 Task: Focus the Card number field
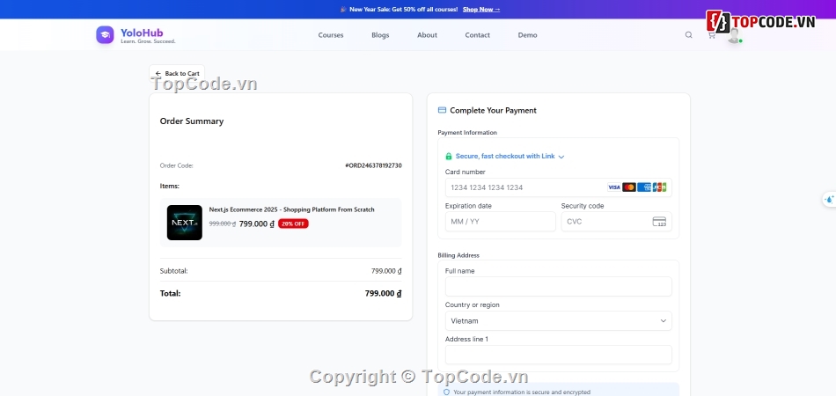(524, 187)
